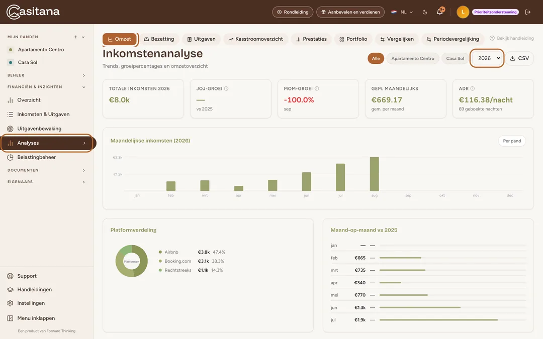Switch to the Prestaties tab
The height and width of the screenshot is (339, 543).
tap(311, 39)
